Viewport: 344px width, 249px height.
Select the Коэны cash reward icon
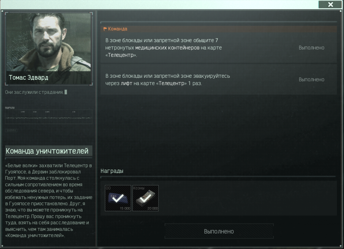pos(145,198)
